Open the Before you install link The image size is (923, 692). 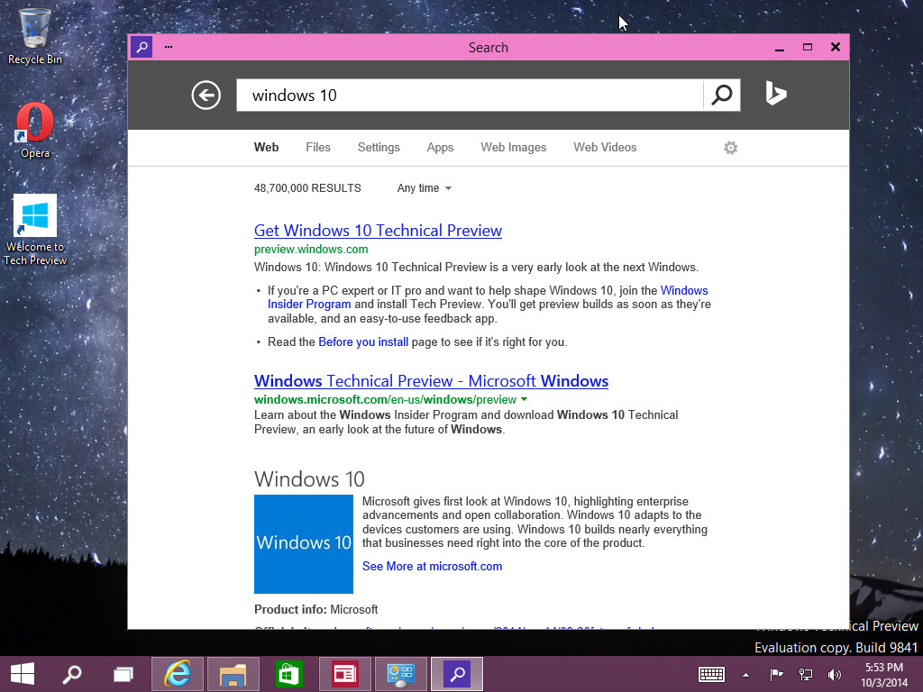pos(363,341)
